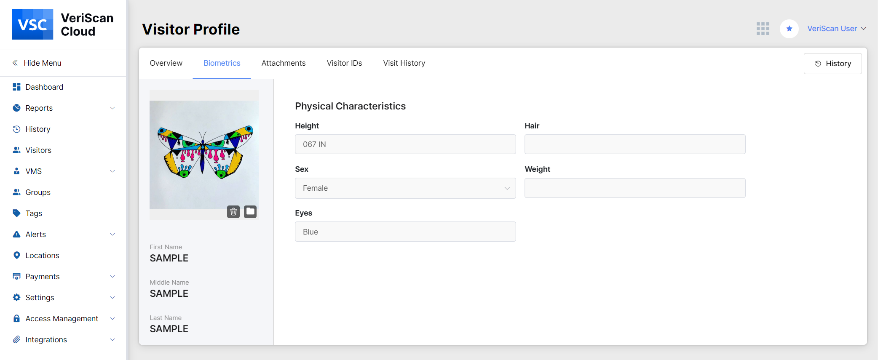Click the empty Weight input field

(x=635, y=188)
